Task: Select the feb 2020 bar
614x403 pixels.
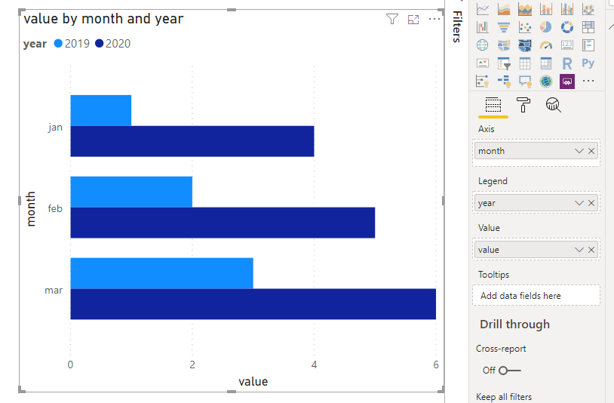Action: click(x=223, y=223)
